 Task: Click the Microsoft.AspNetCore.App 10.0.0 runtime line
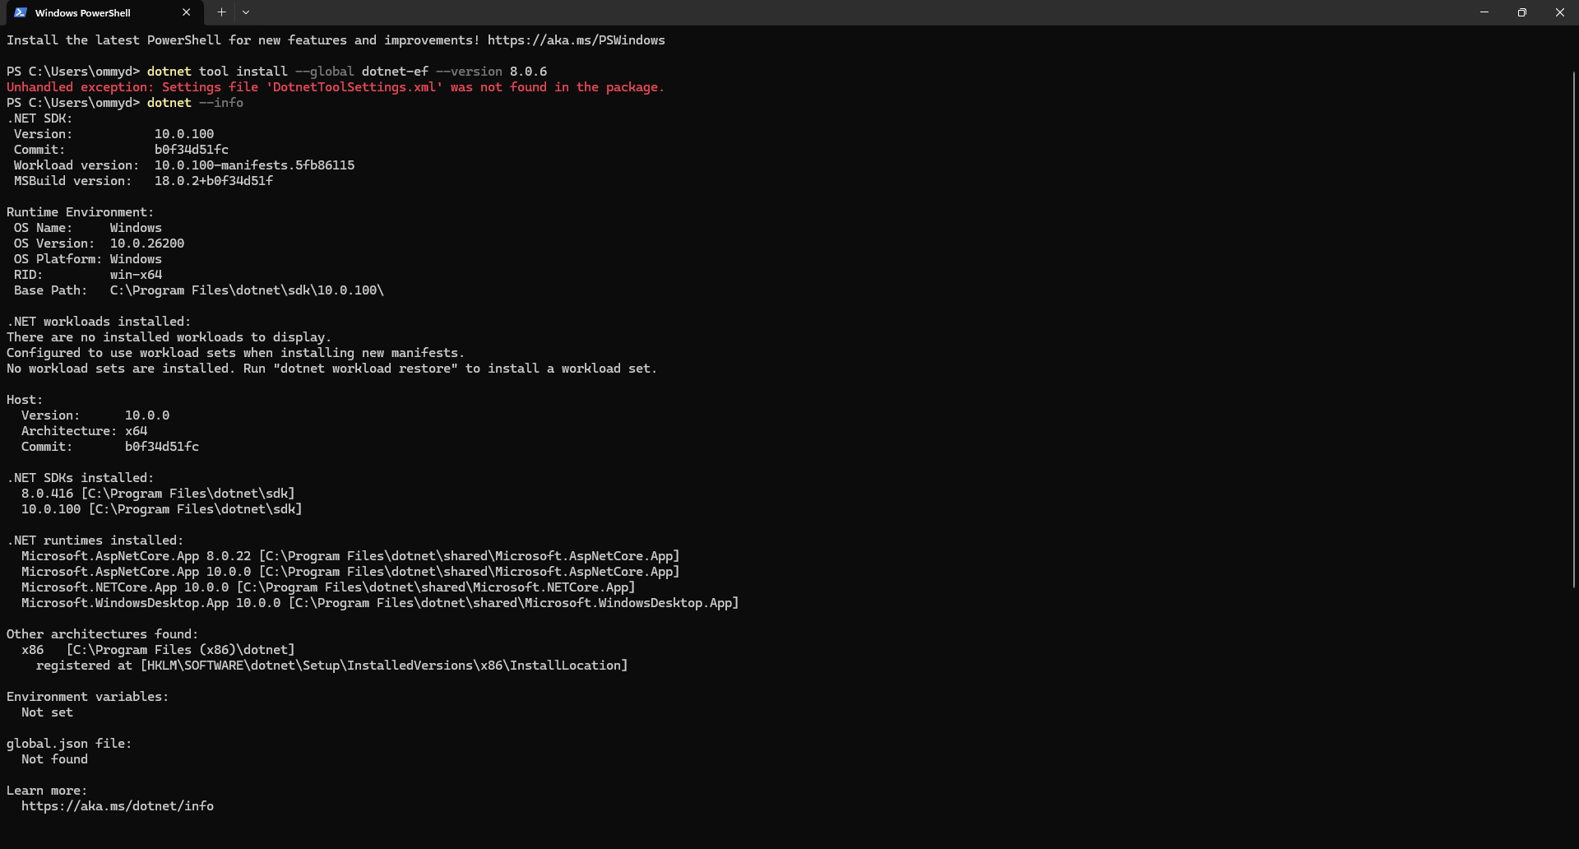[350, 572]
